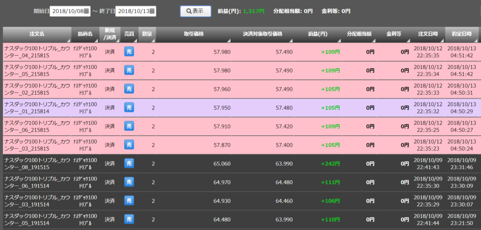Click the 売 icon in row カウンター_03_191514
Screen dimensions: 481x230
(129, 200)
